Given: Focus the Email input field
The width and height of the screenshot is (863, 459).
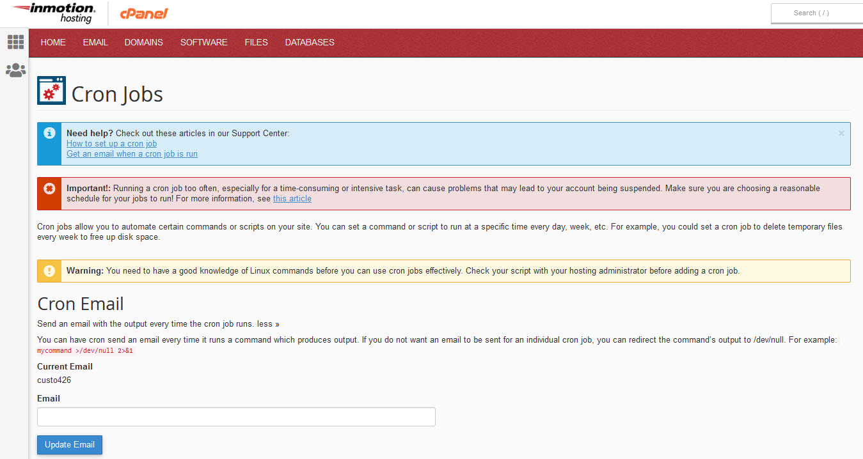Looking at the screenshot, I should (x=236, y=417).
